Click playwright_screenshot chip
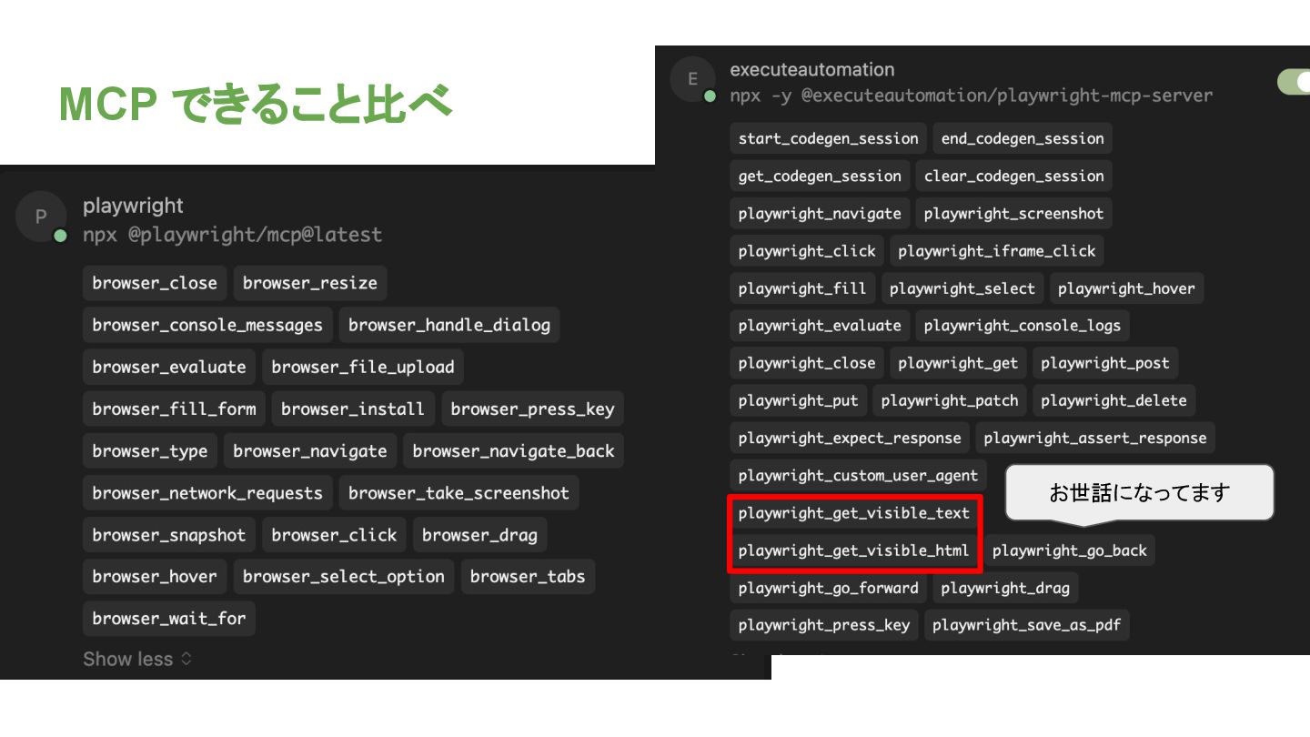This screenshot has height=737, width=1310. coord(1014,213)
